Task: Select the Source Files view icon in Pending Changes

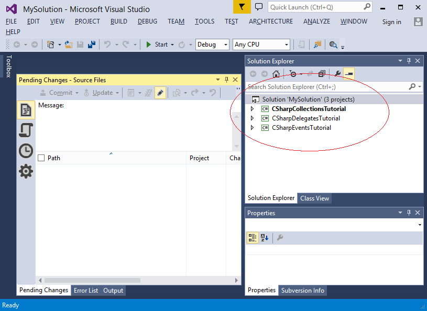Action: tap(26, 110)
